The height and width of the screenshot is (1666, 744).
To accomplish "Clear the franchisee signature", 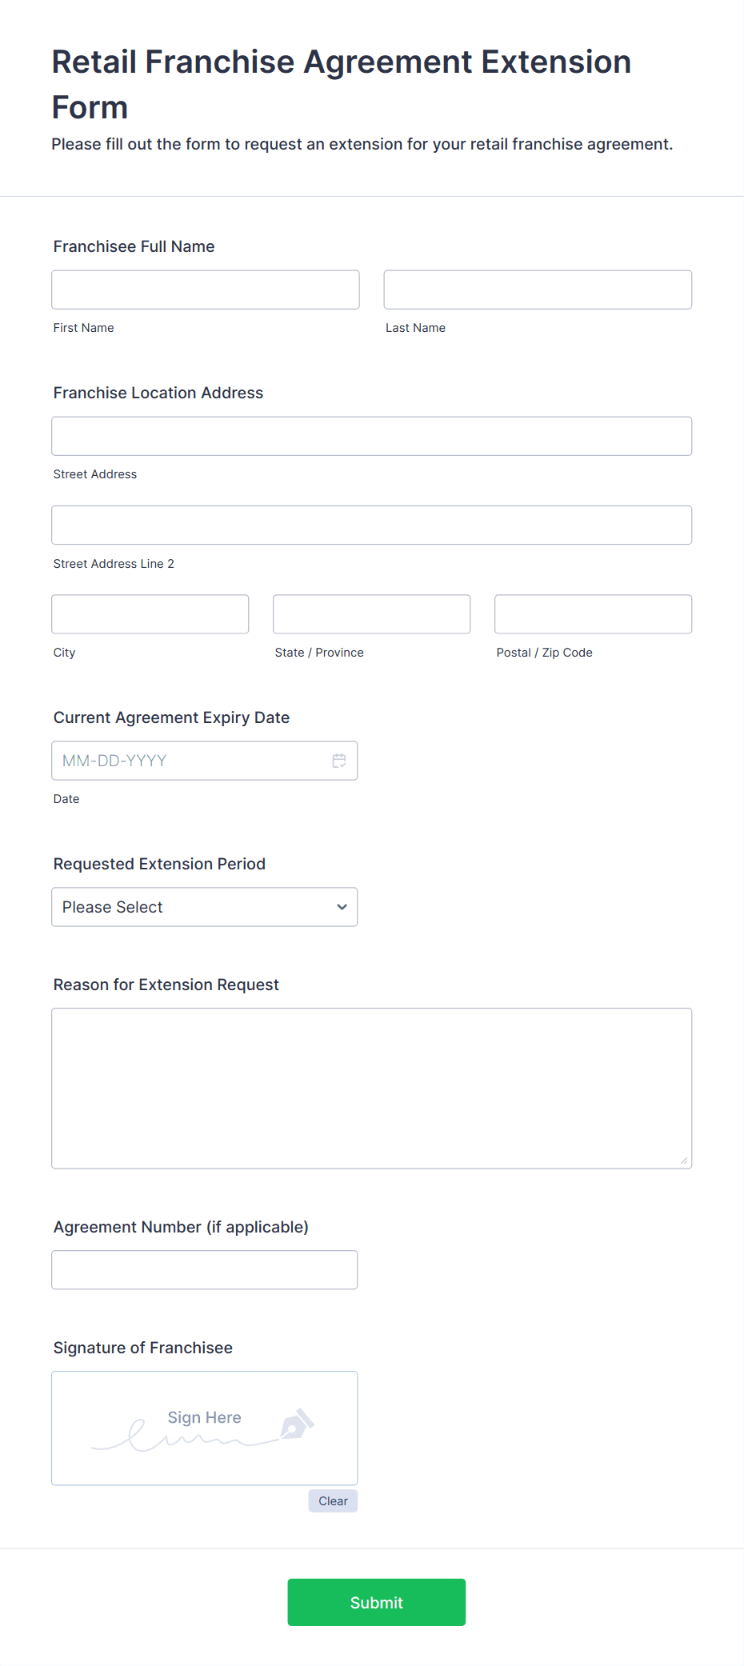I will click(x=333, y=1501).
